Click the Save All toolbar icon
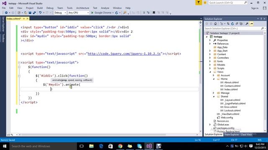This screenshot has height=150, width=268. pos(34,13)
